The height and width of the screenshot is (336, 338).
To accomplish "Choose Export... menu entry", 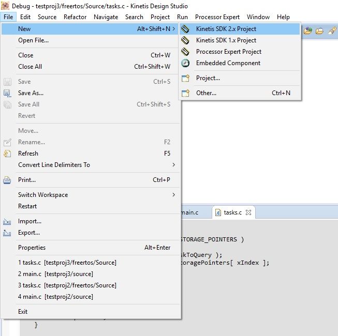I will [x=91, y=233].
